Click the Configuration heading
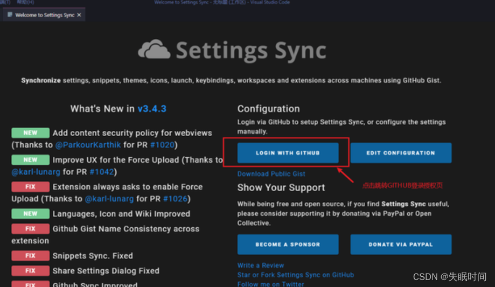The width and height of the screenshot is (495, 287). tap(269, 109)
